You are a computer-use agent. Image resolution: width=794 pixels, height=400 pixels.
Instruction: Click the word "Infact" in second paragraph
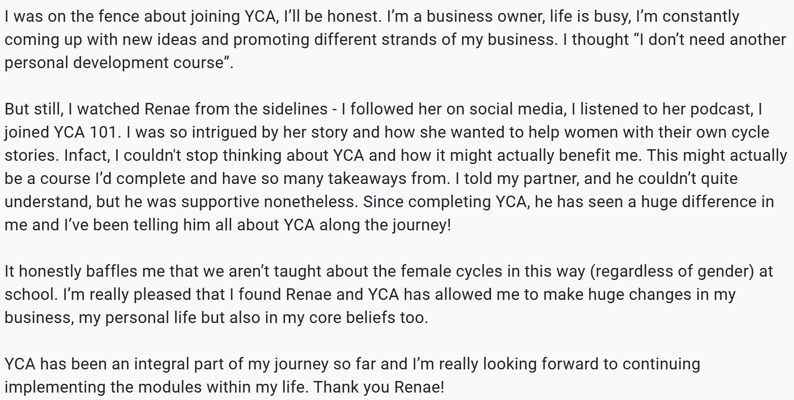coord(86,156)
